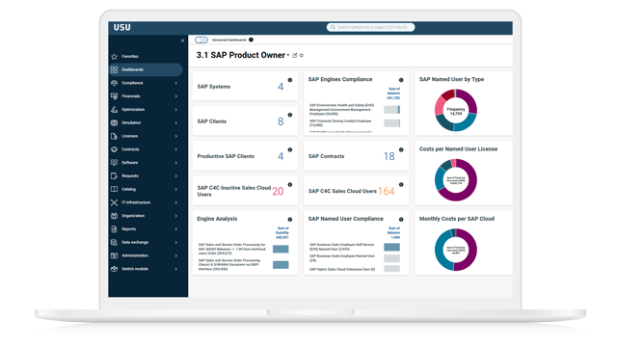The image size is (617, 347).
Task: Mark dashboard as favorite with star icon
Action: tap(302, 56)
